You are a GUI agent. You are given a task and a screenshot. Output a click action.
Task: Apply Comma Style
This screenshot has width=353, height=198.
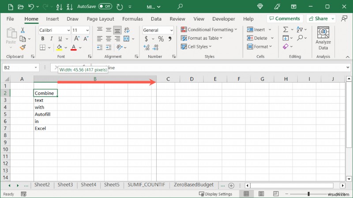tap(170, 39)
